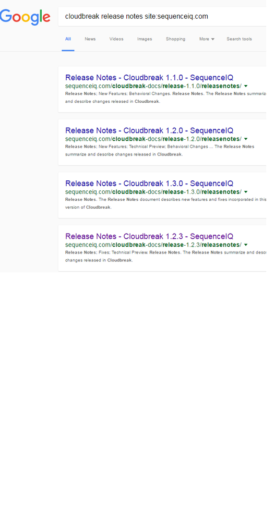
Task: Click the release-1.2.0/releasenotes URL text
Action: pos(153,139)
